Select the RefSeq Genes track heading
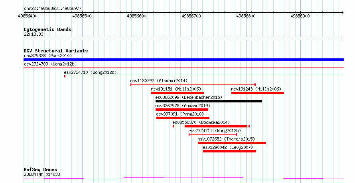The height and width of the screenshot is (183, 355). click(x=41, y=170)
